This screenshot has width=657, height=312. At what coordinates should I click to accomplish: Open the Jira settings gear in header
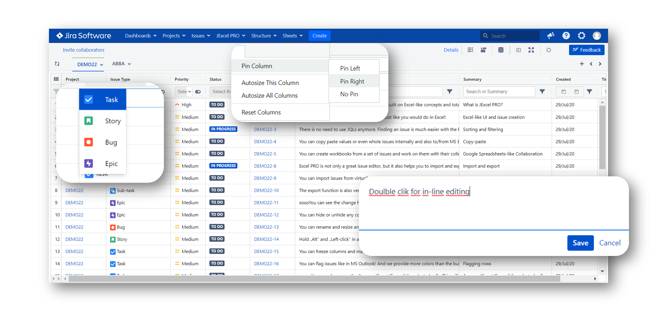[x=581, y=36]
